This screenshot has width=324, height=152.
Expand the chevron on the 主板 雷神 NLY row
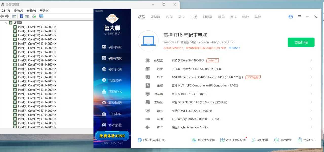coord(311,85)
